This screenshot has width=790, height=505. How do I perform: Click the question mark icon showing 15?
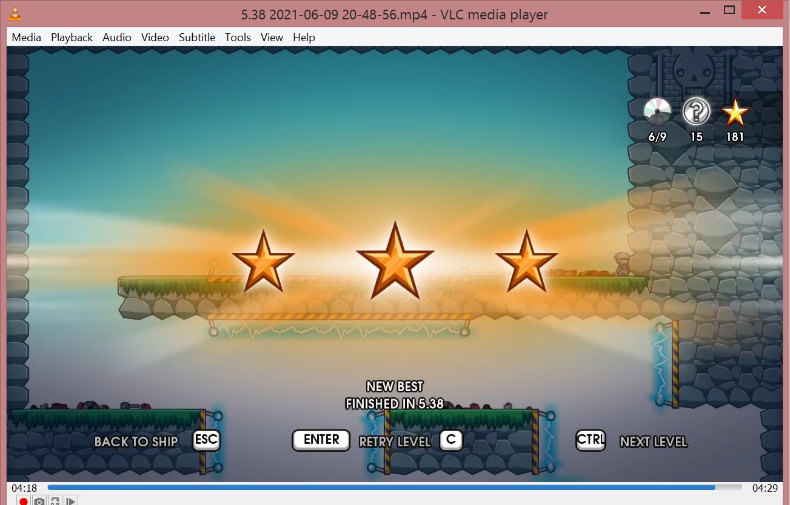[x=696, y=111]
